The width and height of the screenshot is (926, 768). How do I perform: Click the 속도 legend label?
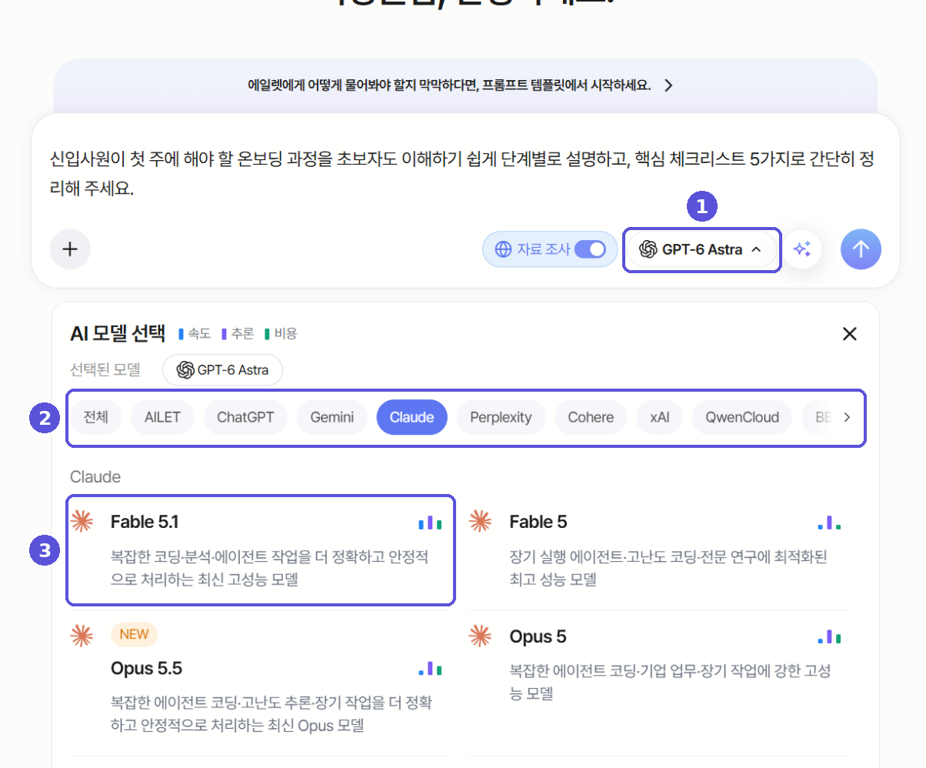tap(199, 334)
